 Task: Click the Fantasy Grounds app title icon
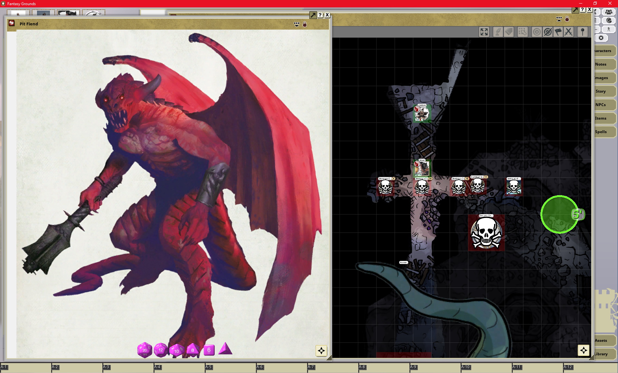click(x=3, y=4)
